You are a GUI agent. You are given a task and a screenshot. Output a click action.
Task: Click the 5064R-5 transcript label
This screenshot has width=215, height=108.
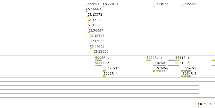click(x=189, y=74)
